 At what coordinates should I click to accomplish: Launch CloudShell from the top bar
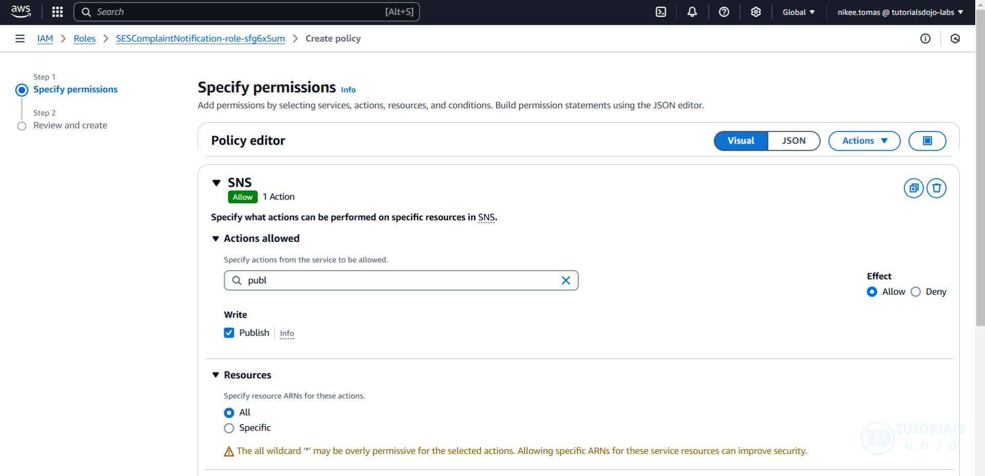pos(661,12)
